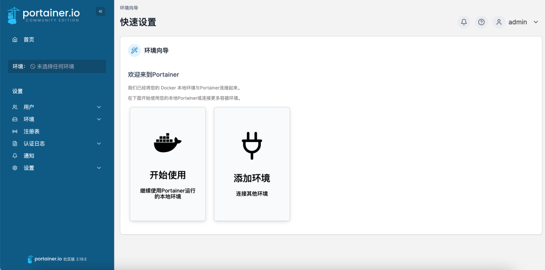Click the 设置 section header in sidebar
This screenshot has height=270, width=545.
coord(18,91)
